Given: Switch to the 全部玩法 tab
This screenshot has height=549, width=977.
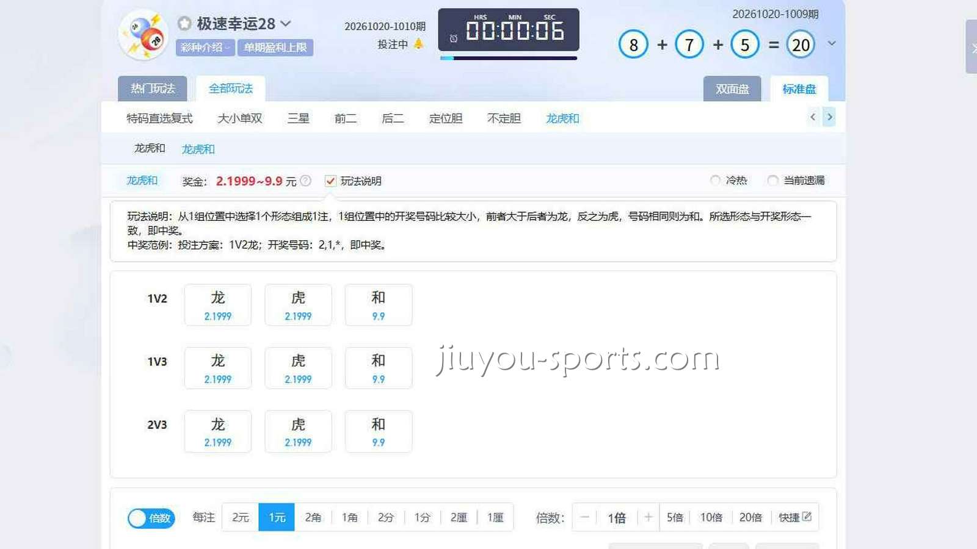Looking at the screenshot, I should coord(231,88).
